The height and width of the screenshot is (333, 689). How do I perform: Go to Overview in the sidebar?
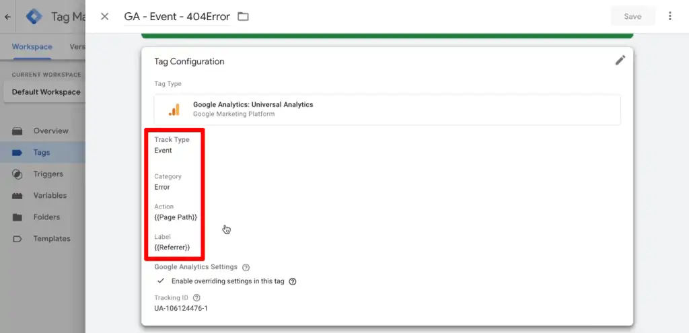(50, 131)
